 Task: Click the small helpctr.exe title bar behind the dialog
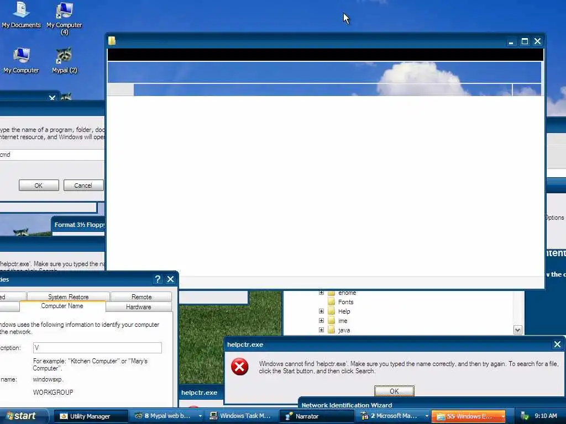point(201,393)
